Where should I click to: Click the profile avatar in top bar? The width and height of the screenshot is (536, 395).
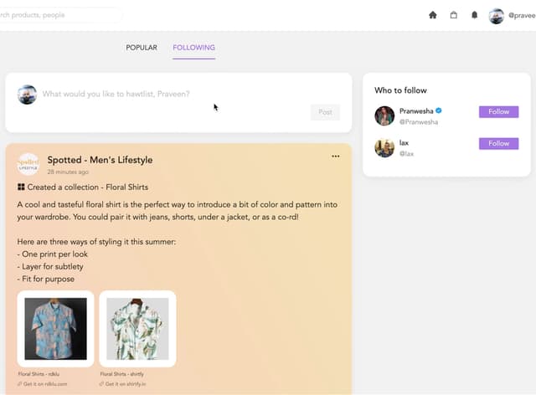[x=497, y=15]
